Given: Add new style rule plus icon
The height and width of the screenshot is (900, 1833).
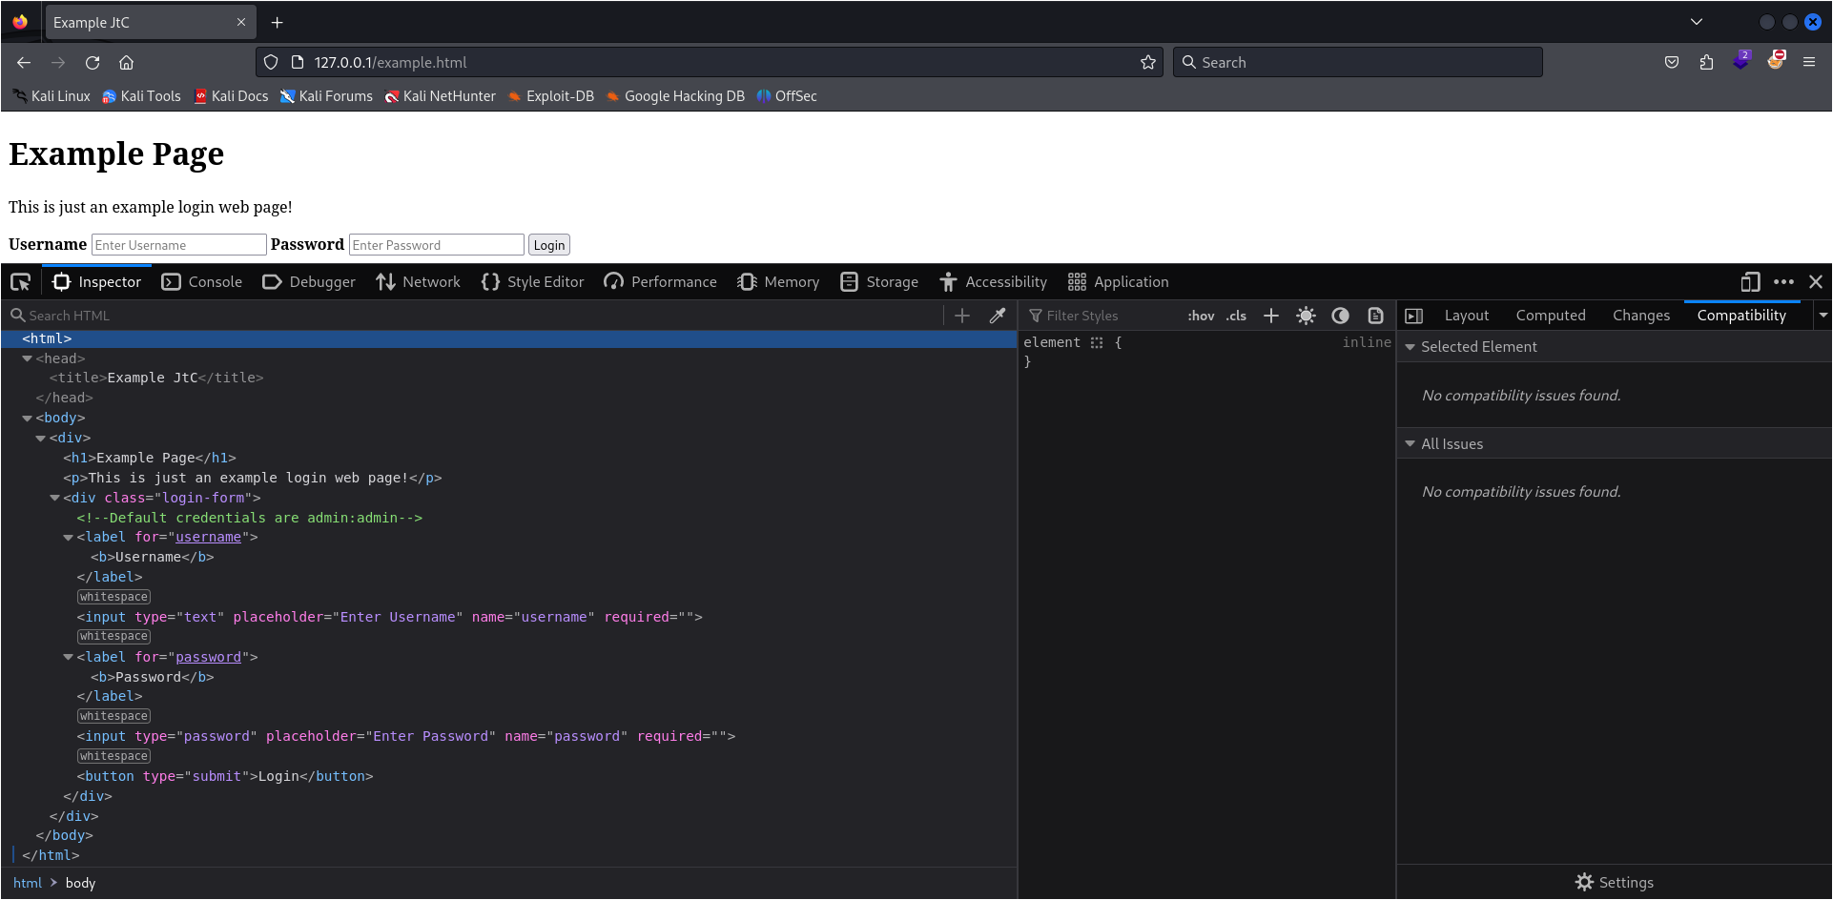Looking at the screenshot, I should tap(1271, 316).
